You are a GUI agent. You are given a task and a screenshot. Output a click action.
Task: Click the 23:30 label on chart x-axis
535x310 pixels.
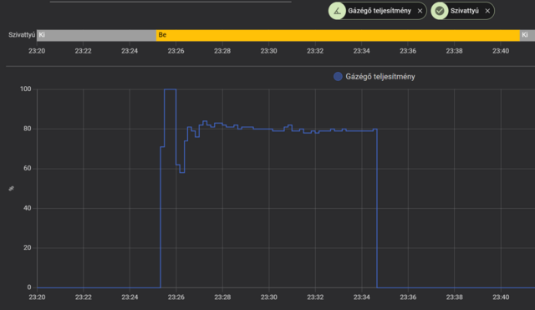click(x=268, y=297)
